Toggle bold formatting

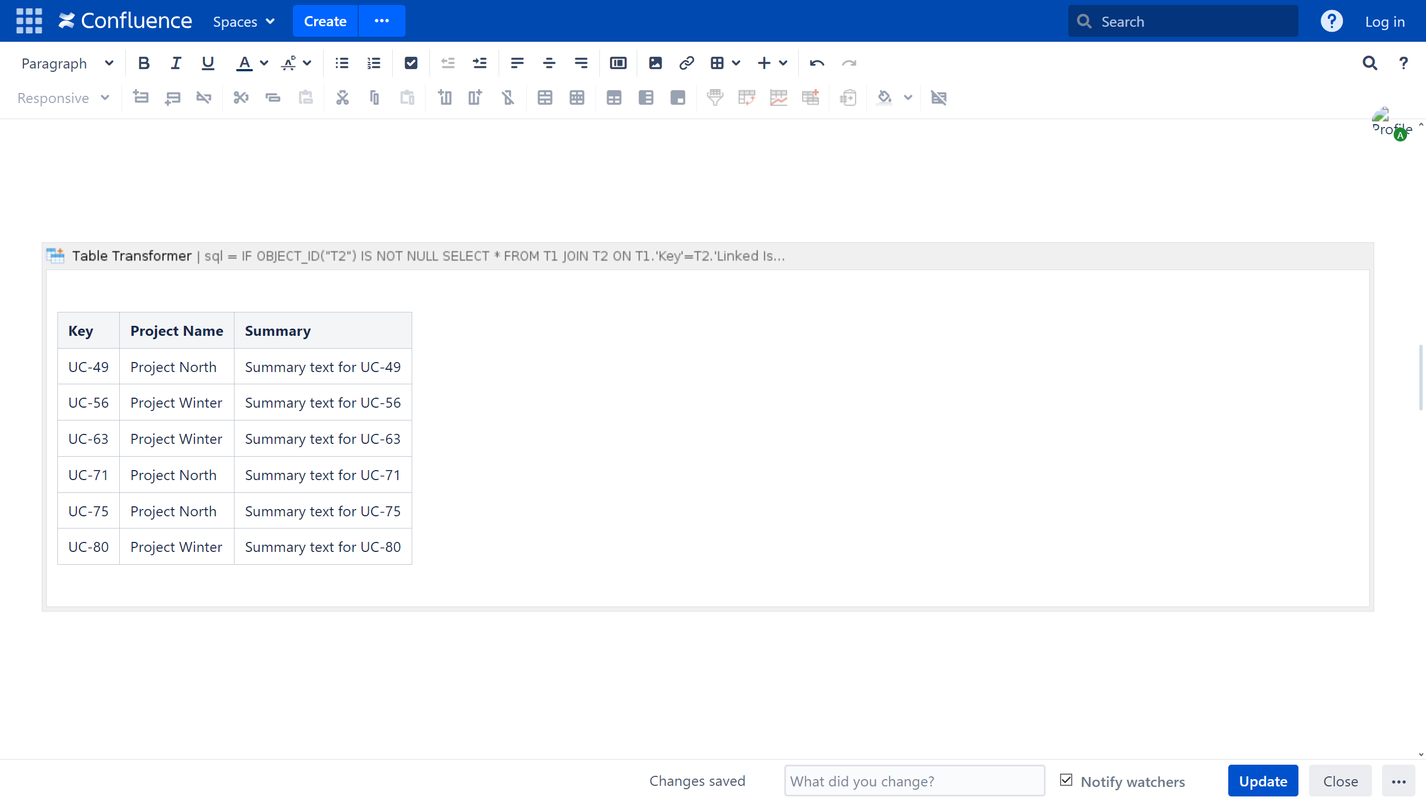tap(144, 63)
